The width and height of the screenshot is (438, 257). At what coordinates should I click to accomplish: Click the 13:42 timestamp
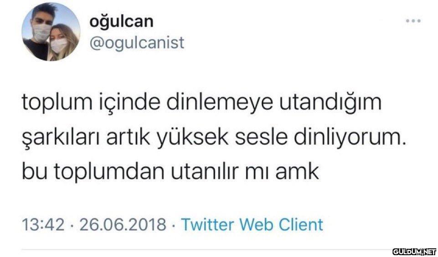point(43,225)
